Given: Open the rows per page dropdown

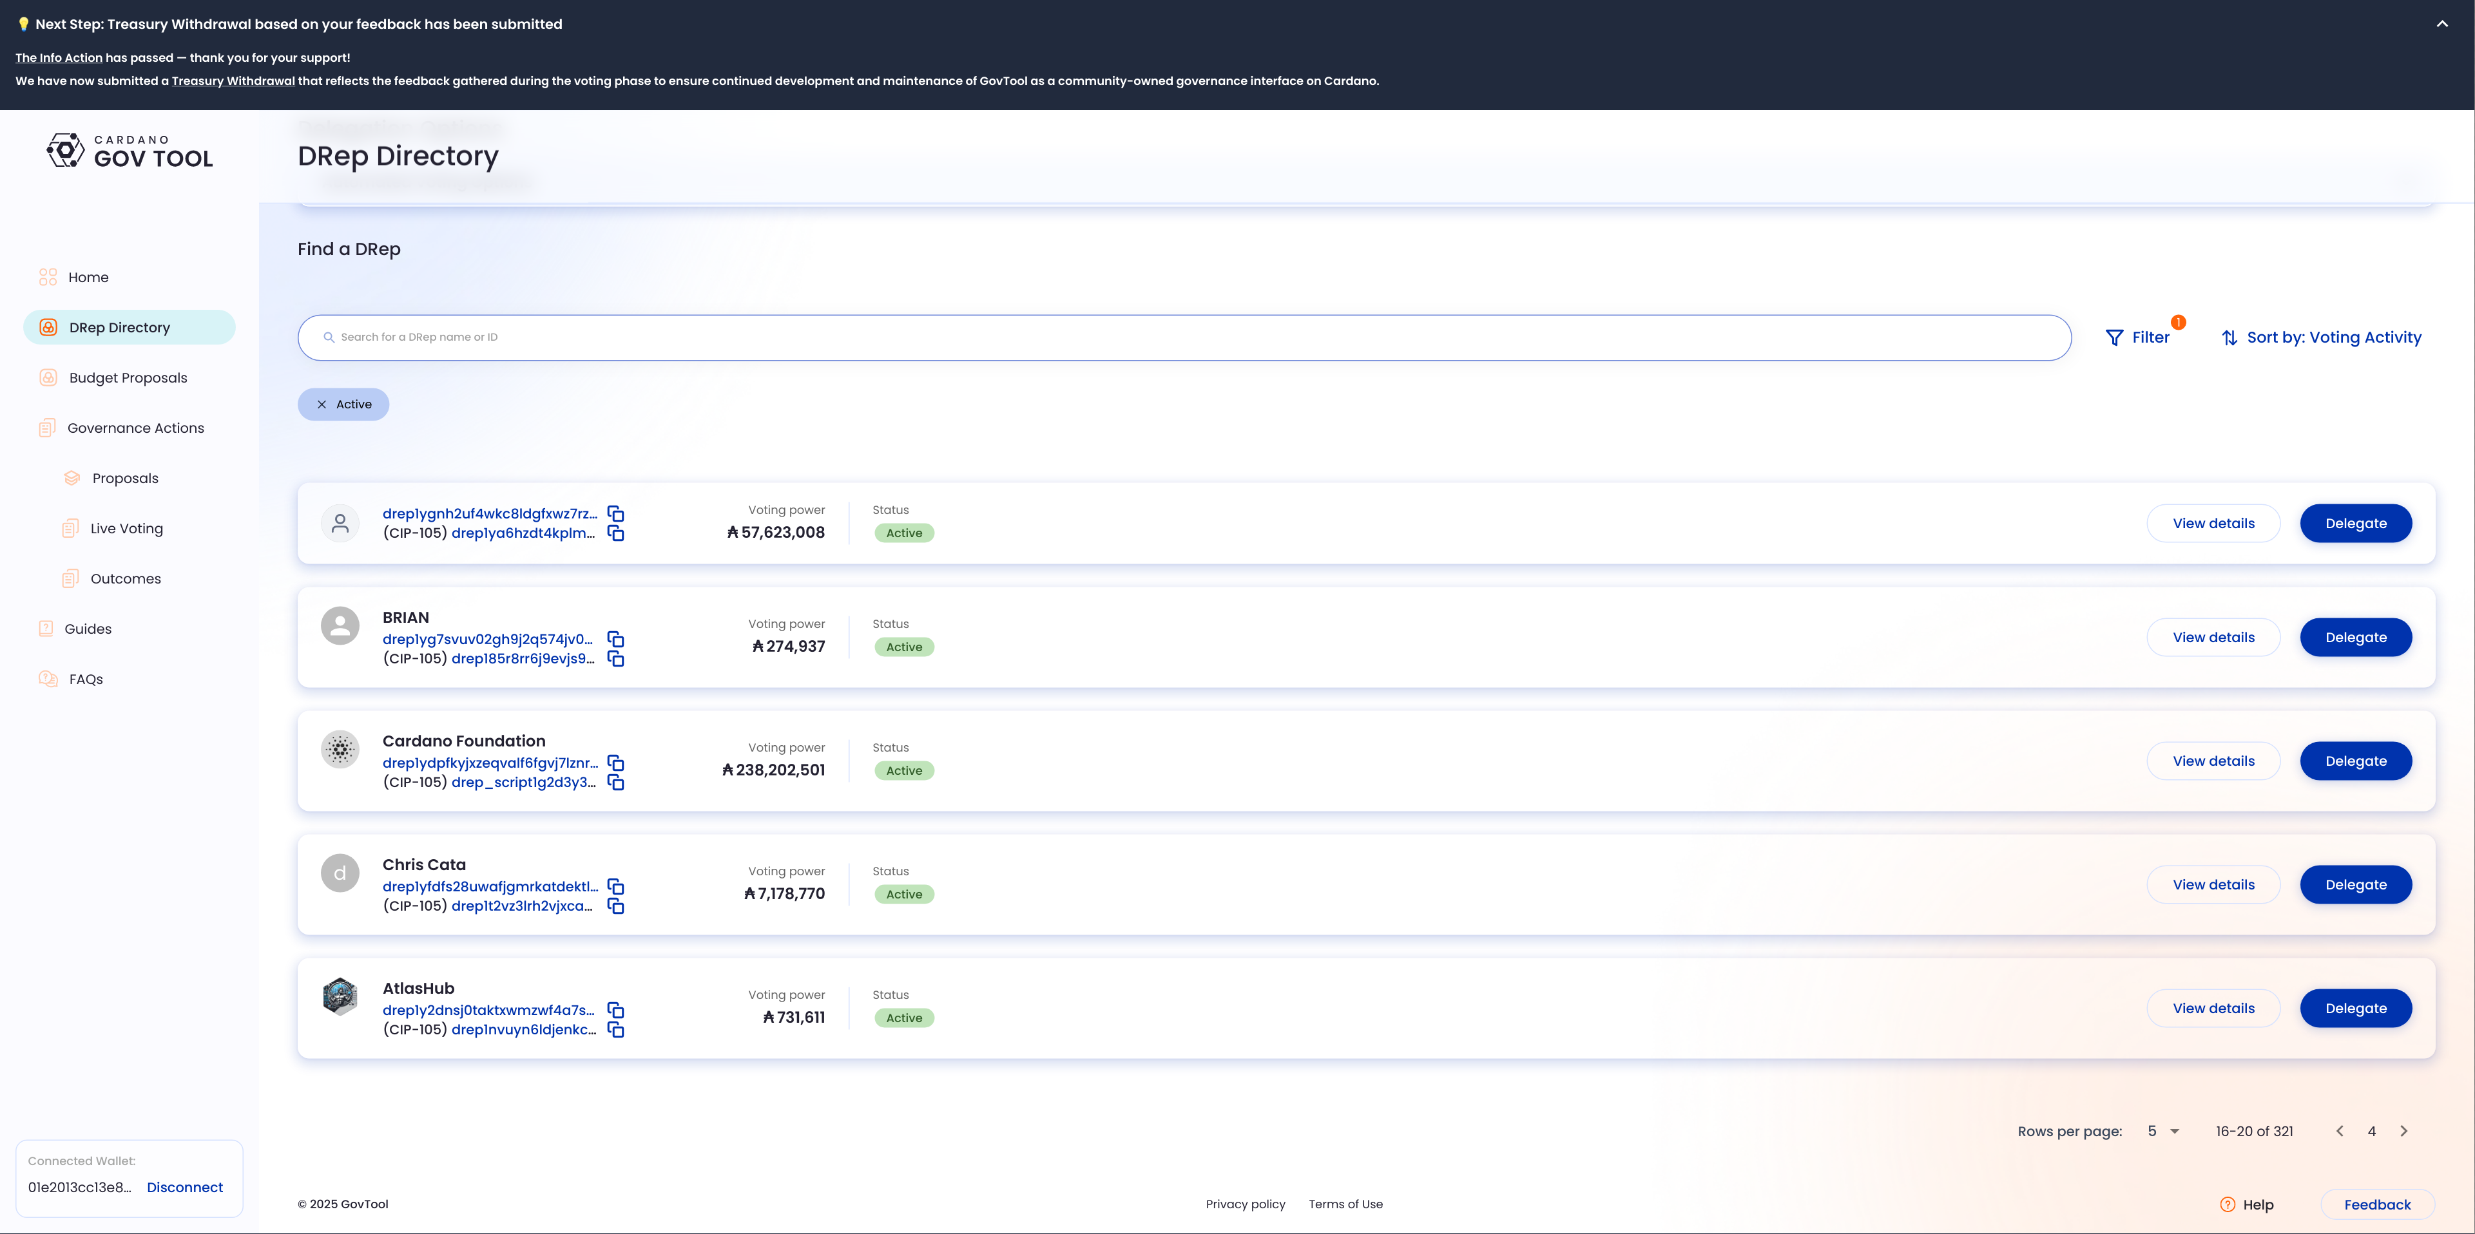Looking at the screenshot, I should 2162,1131.
